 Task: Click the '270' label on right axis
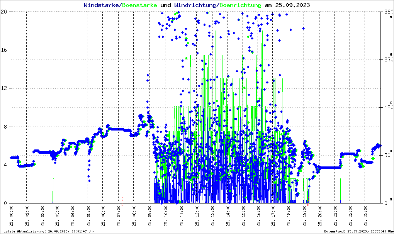pos(389,59)
